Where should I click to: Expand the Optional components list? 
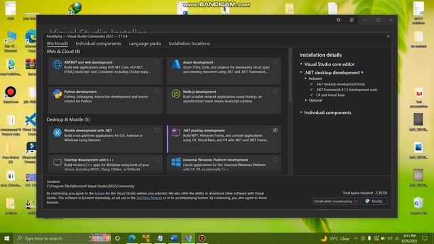pyautogui.click(x=306, y=100)
